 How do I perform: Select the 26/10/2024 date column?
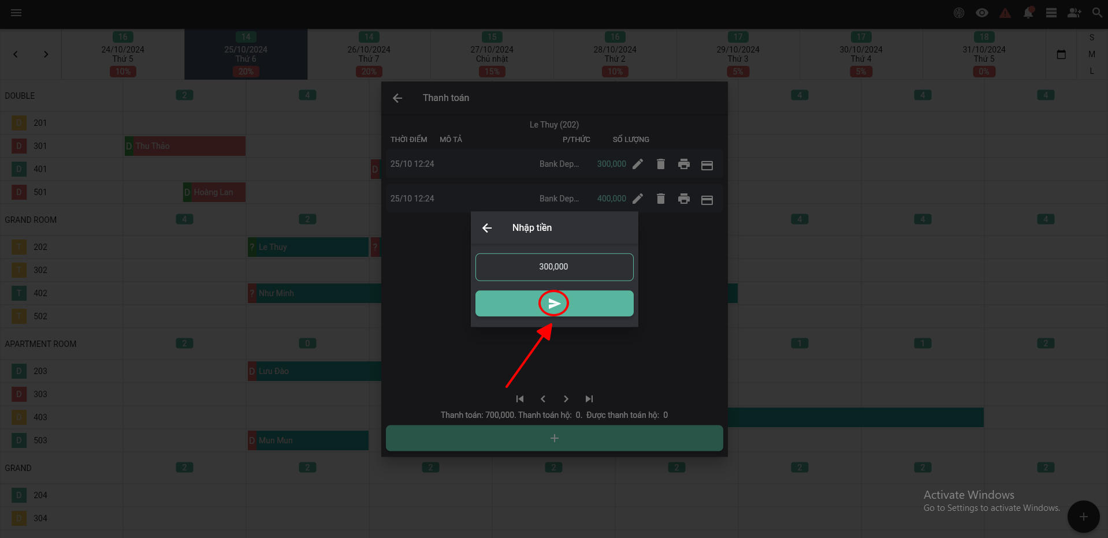[x=369, y=54]
